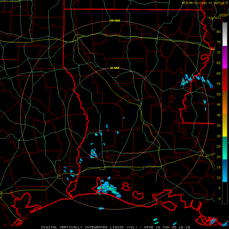Click the 50 value on the color scale

(x=219, y=94)
